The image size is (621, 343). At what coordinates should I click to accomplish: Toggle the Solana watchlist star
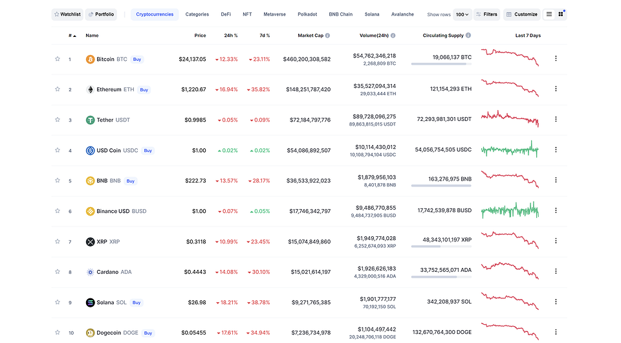coord(58,302)
